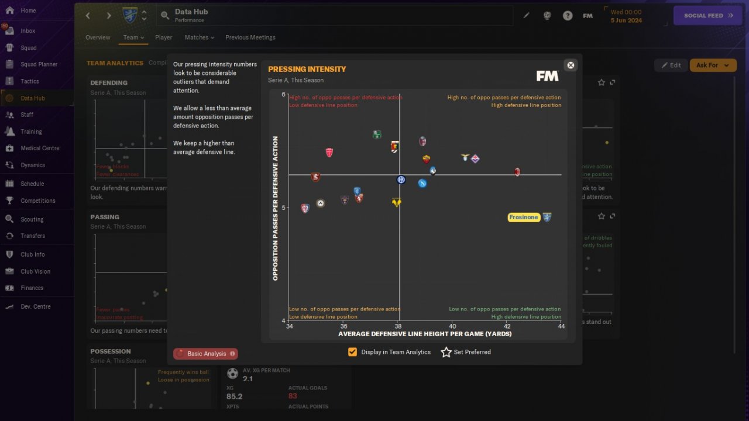Click the vertical scrollbar of the Team Analytics page

[x=735, y=213]
